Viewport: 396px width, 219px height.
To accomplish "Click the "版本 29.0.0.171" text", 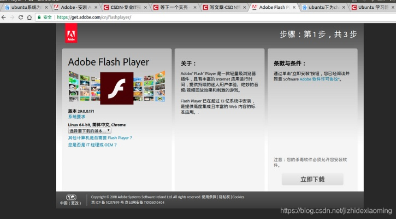I will [x=81, y=111].
